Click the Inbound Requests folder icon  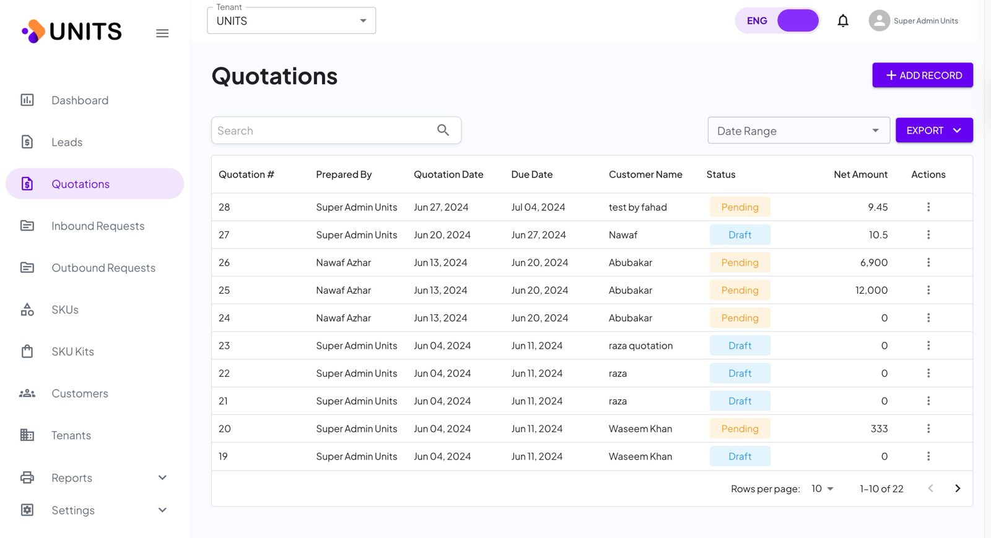pyautogui.click(x=27, y=226)
